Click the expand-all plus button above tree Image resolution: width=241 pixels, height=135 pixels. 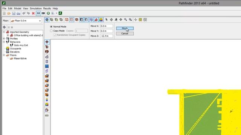[12, 27]
